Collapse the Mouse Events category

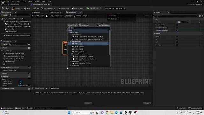71,54
